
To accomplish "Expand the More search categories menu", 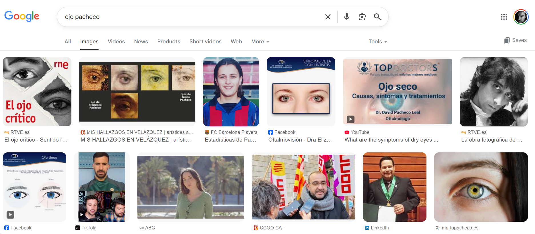I will coord(260,42).
